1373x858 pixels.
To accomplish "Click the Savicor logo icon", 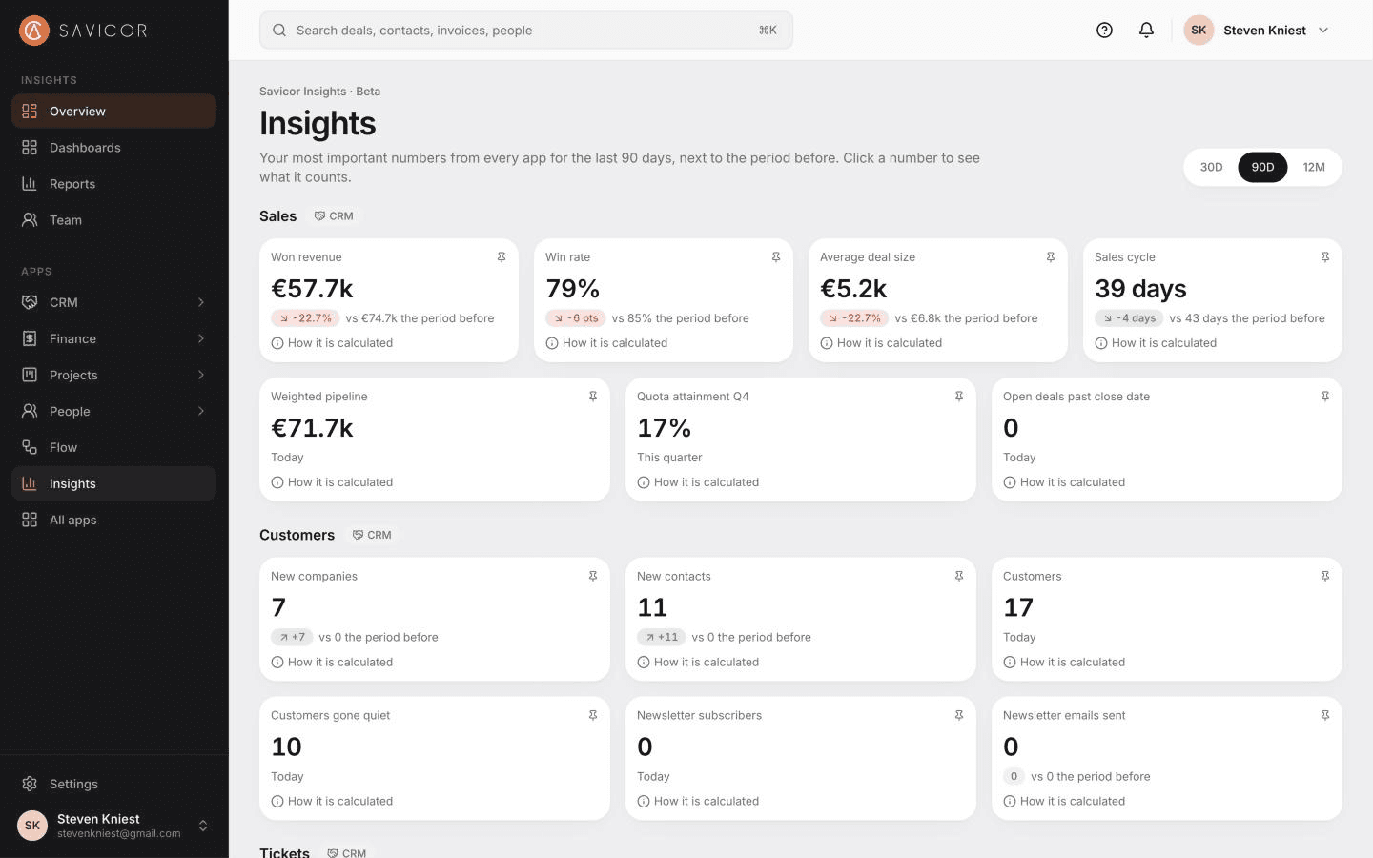I will coord(34,31).
